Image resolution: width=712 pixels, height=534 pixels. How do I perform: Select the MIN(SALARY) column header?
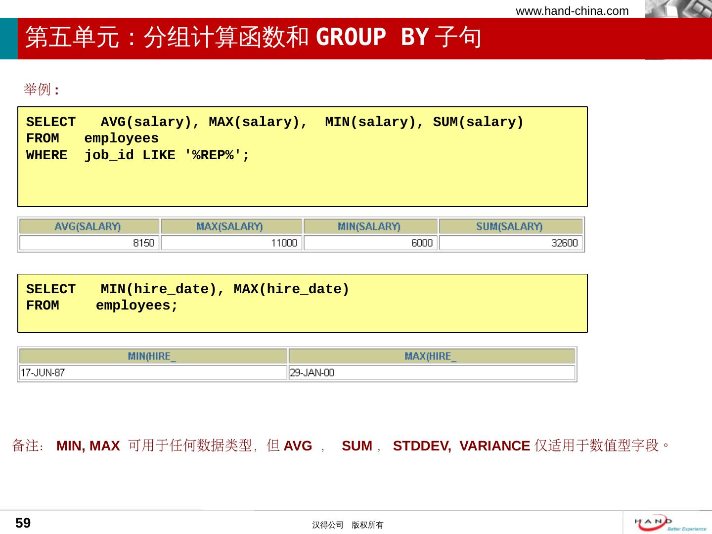tap(369, 226)
